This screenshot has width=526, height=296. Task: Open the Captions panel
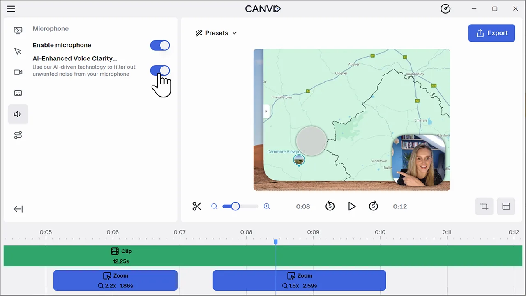click(x=18, y=93)
